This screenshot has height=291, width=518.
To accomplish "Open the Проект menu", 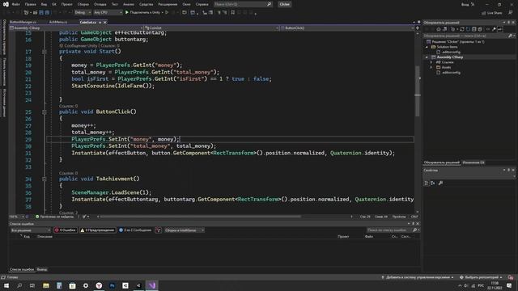I will pos(66,4).
